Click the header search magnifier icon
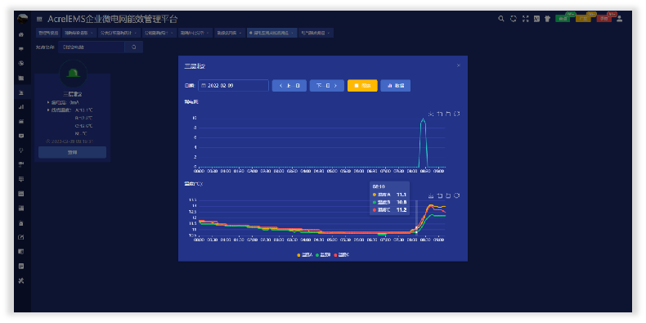 click(501, 19)
